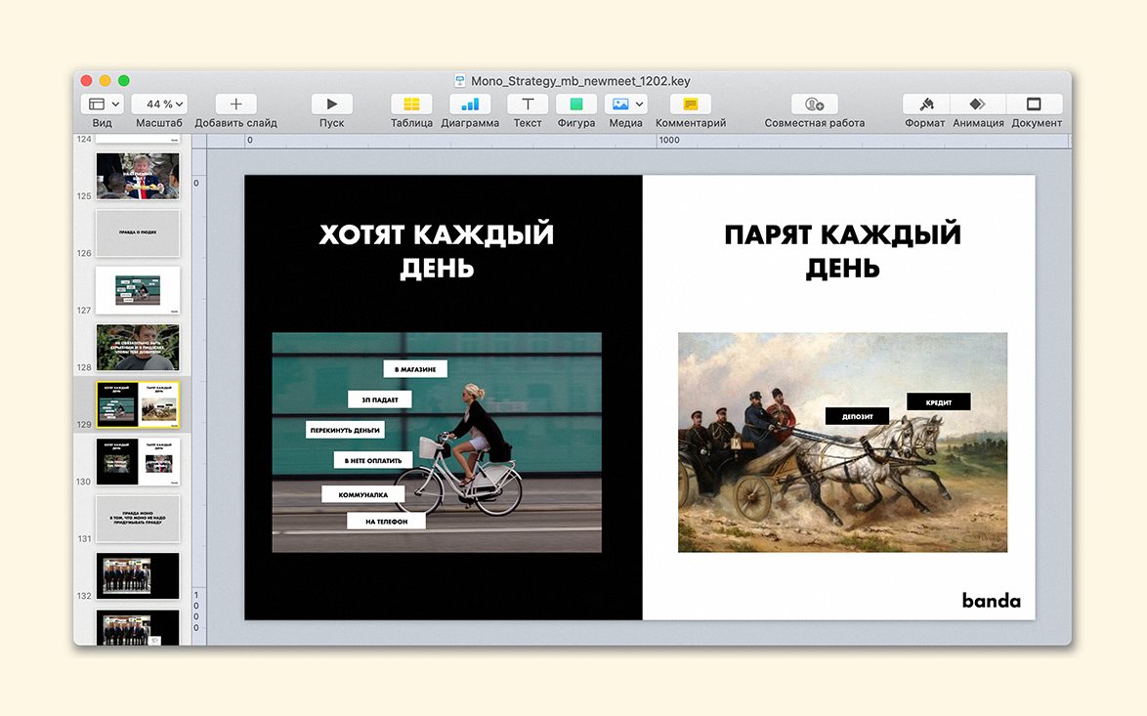Click the Keynote file icon in title bar
Screen dimensions: 1147x716
(x=460, y=81)
